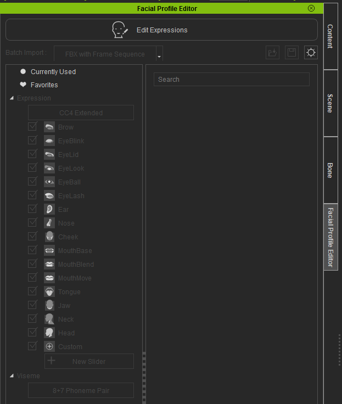The height and width of the screenshot is (404, 342).
Task: Click the Head category icon
Action: pyautogui.click(x=49, y=333)
